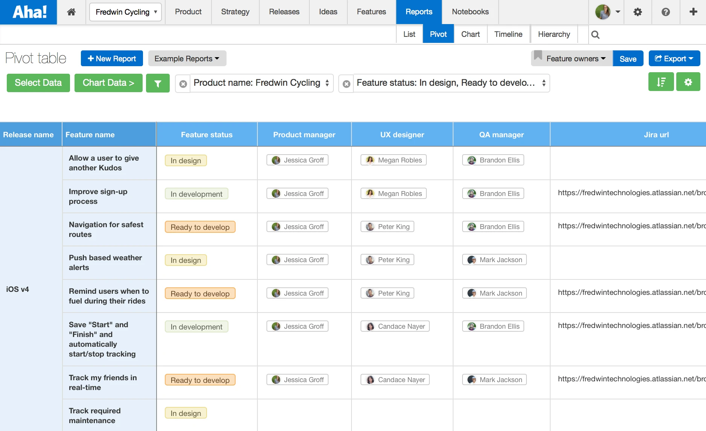Go to the home icon
Viewport: 706px width, 431px height.
71,12
